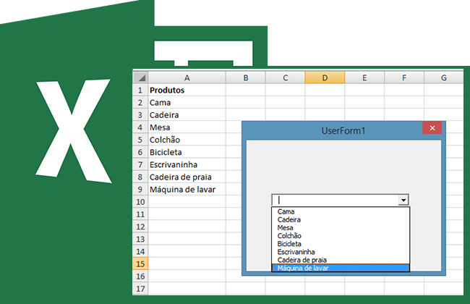
Task: Select 'Cadeira' in the dropdown list
Action: [x=341, y=219]
